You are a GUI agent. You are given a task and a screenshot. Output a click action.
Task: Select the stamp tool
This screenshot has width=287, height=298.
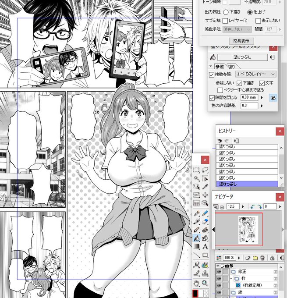point(205,273)
